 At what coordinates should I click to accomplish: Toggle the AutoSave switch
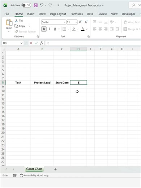[26, 5]
